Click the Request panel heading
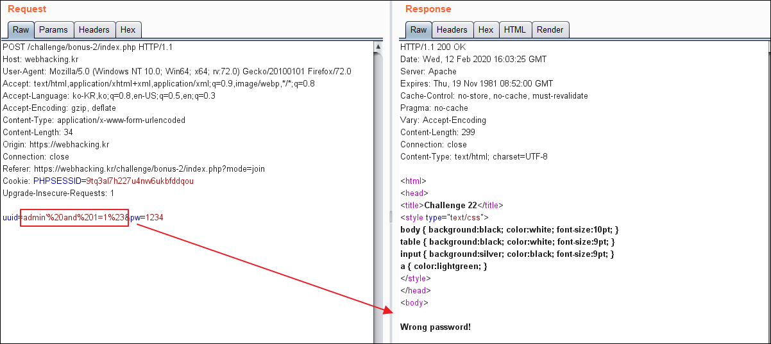This screenshot has width=771, height=344. tap(27, 9)
